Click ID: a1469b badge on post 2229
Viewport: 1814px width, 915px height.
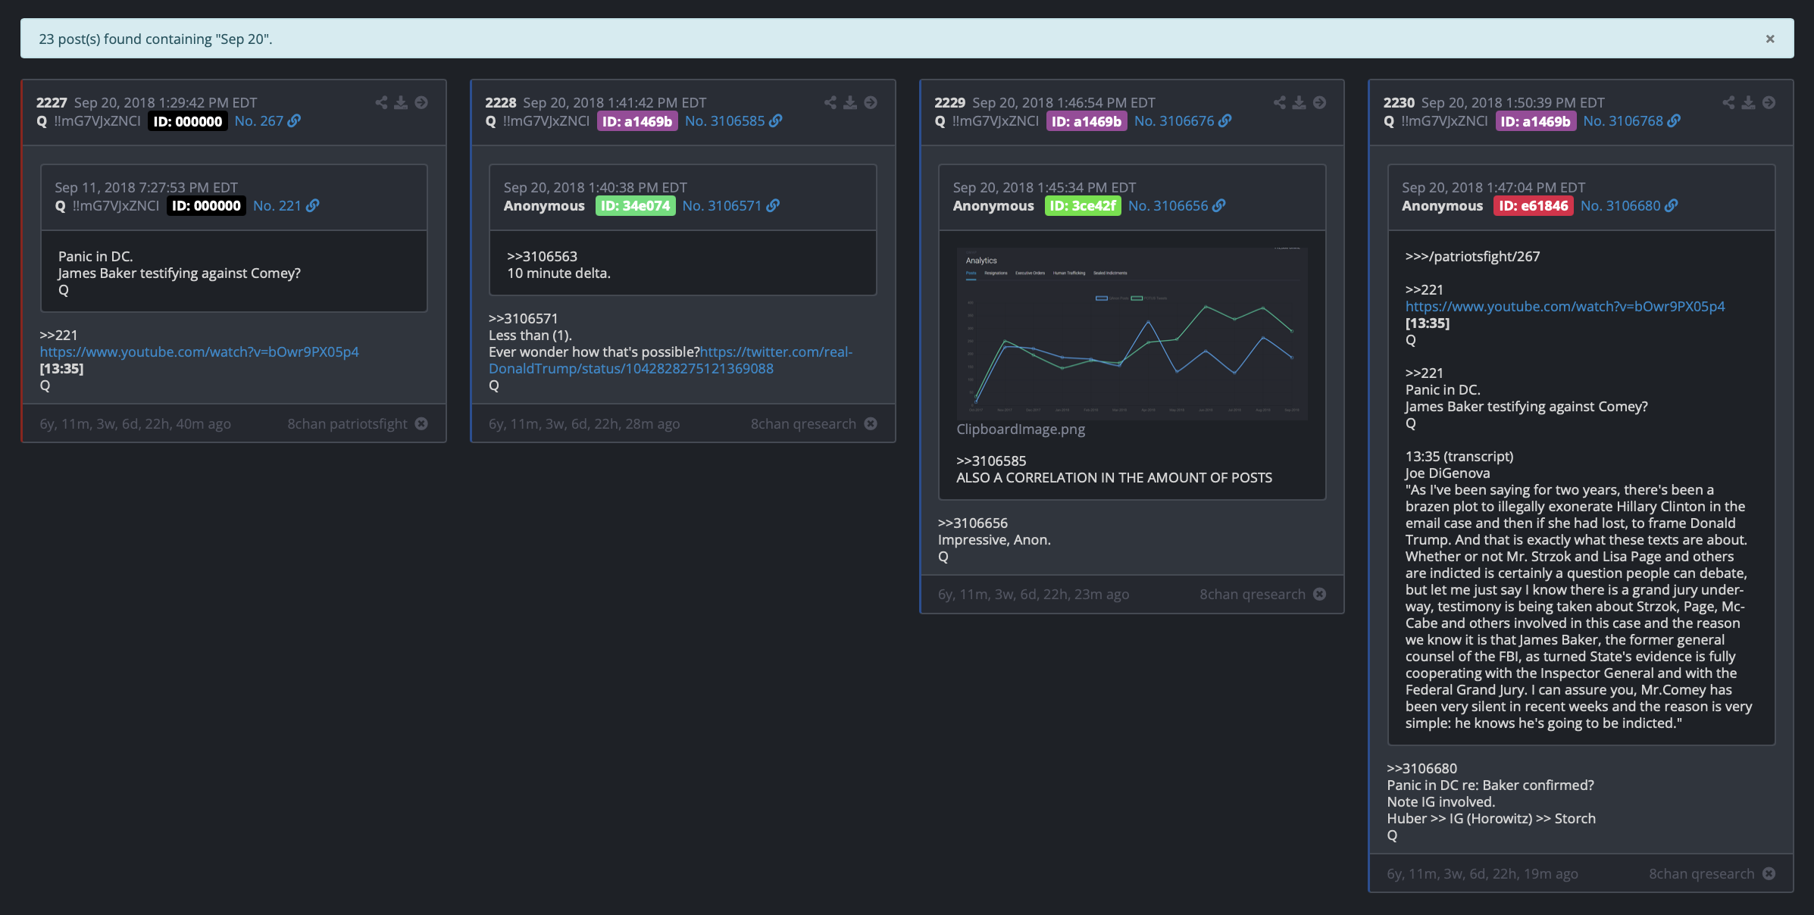pyautogui.click(x=1087, y=121)
